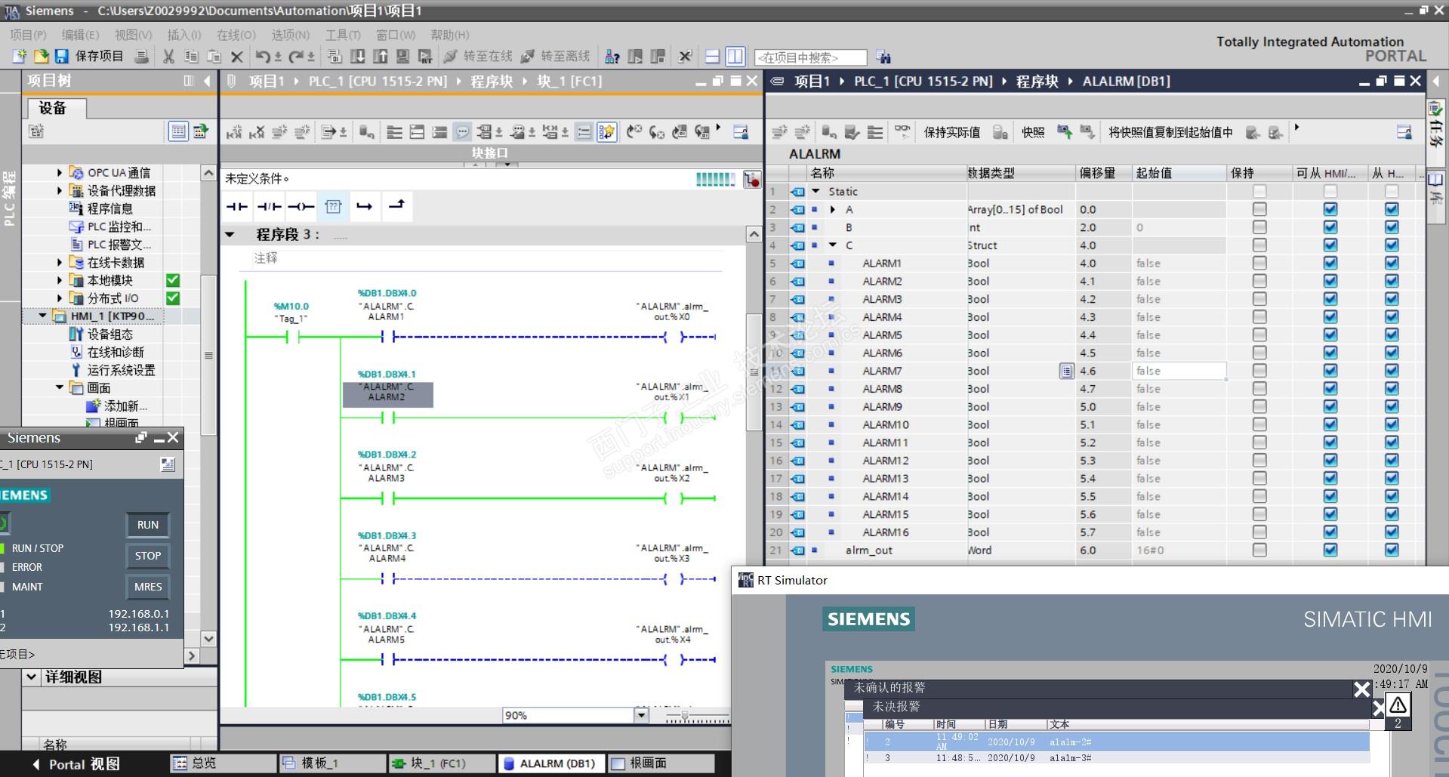
Task: Insert a normally closed contact
Action: click(269, 206)
